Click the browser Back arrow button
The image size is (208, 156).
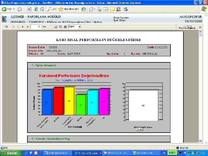(4, 9)
